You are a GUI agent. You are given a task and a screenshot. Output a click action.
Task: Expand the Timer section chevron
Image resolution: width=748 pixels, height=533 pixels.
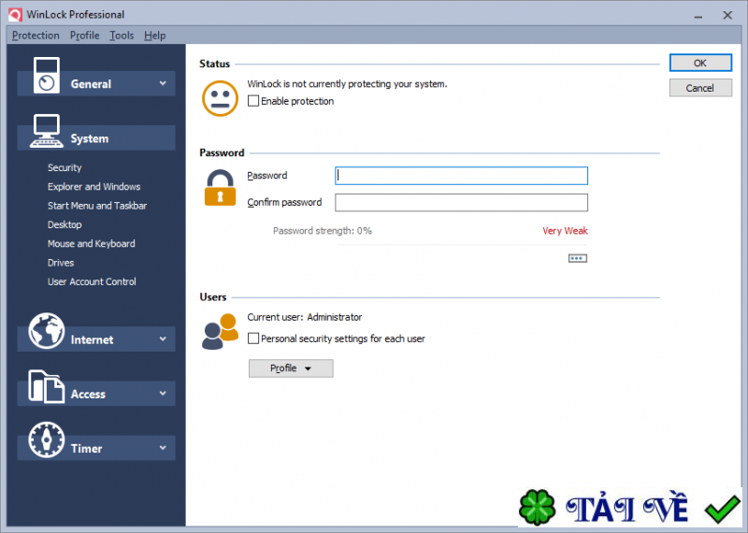[163, 448]
